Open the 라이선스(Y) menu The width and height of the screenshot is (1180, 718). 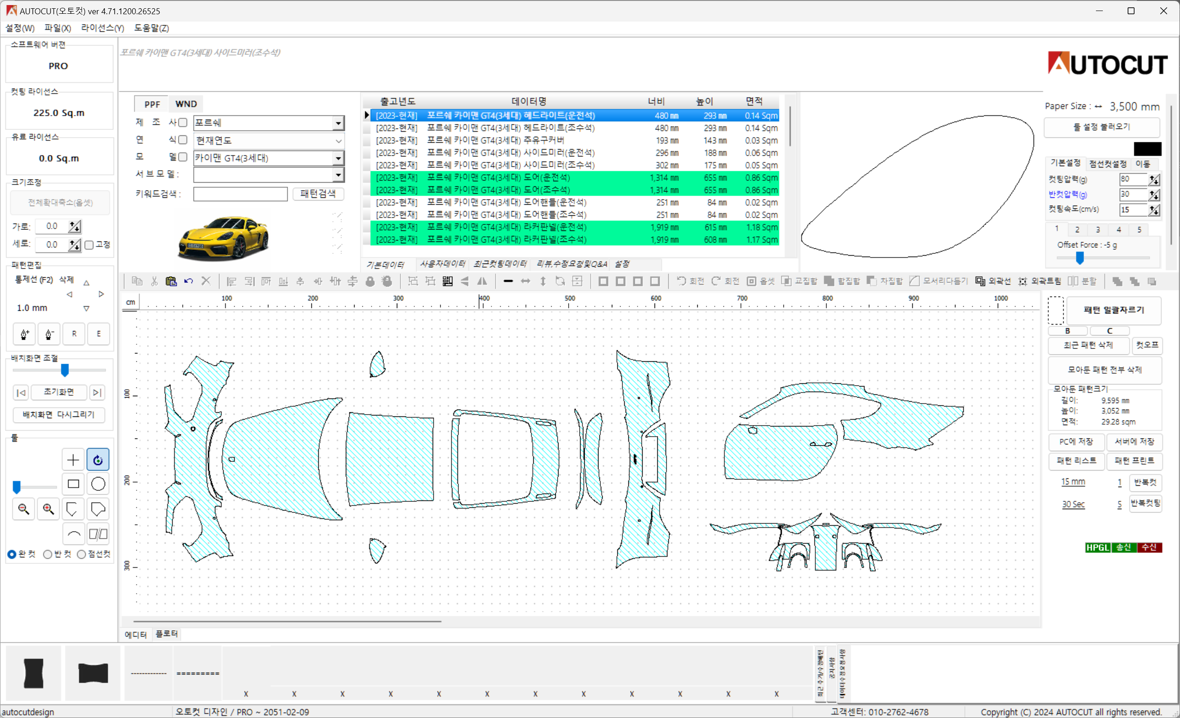[102, 28]
